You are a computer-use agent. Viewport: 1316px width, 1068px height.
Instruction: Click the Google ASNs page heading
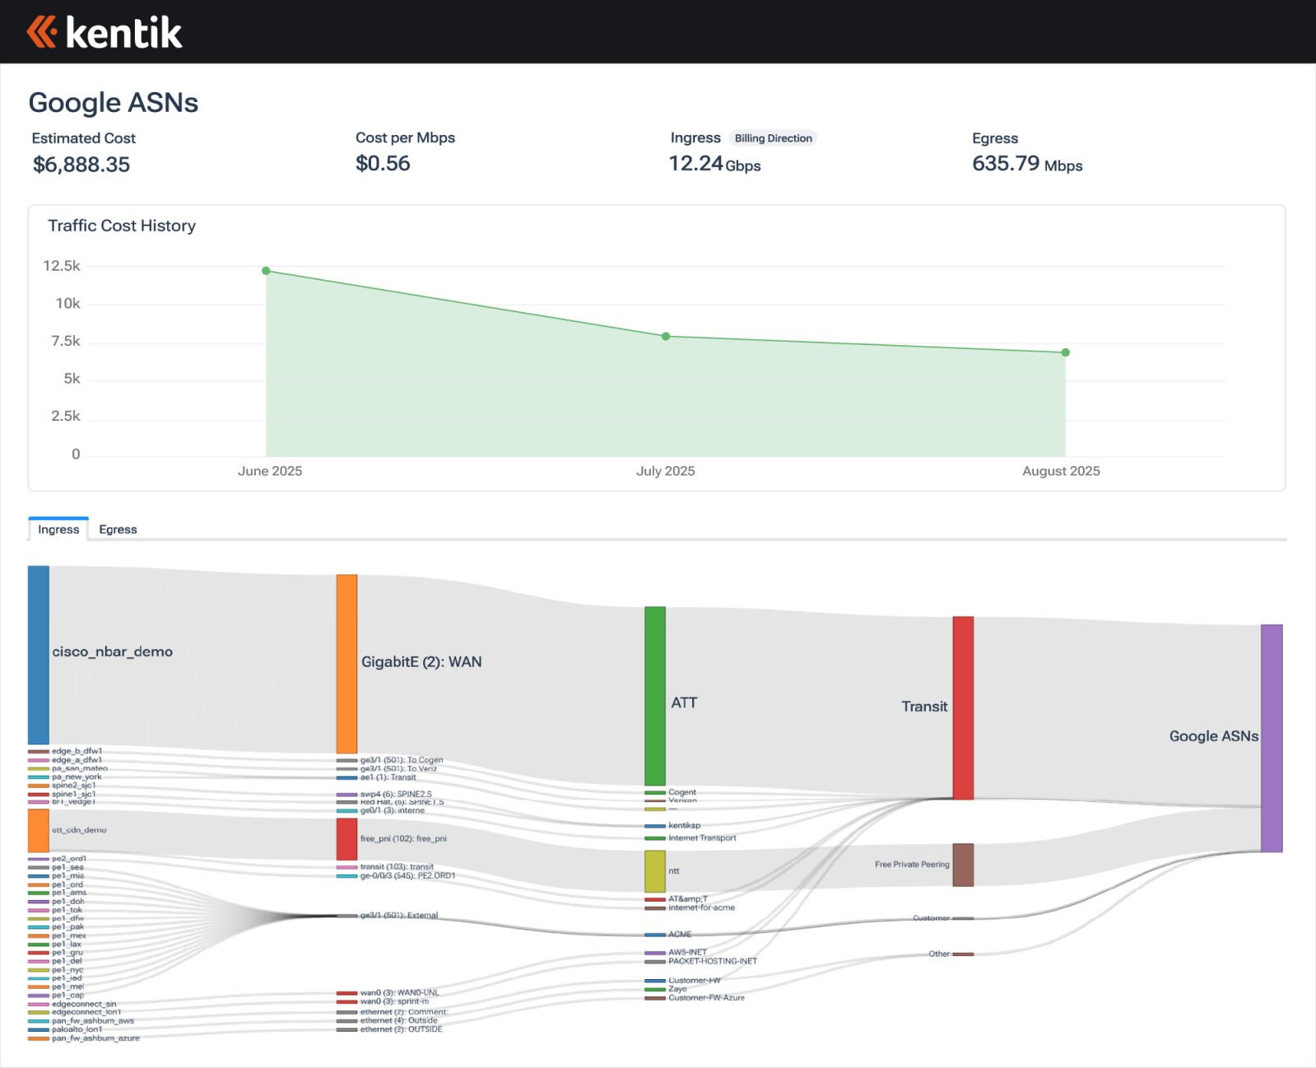(114, 103)
